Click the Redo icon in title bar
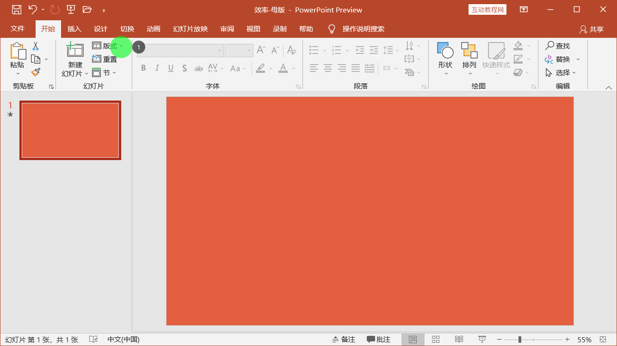The width and height of the screenshot is (617, 346). coord(55,9)
